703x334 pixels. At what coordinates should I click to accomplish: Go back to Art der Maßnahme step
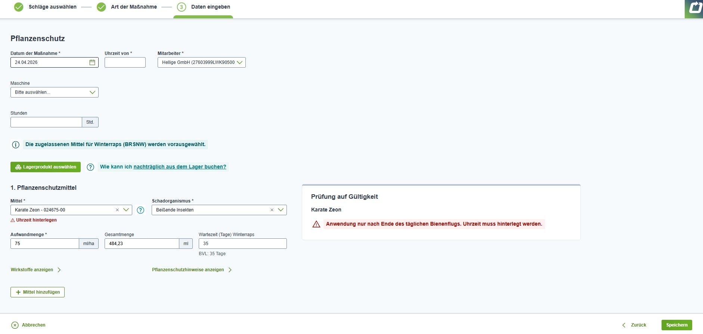(x=134, y=7)
